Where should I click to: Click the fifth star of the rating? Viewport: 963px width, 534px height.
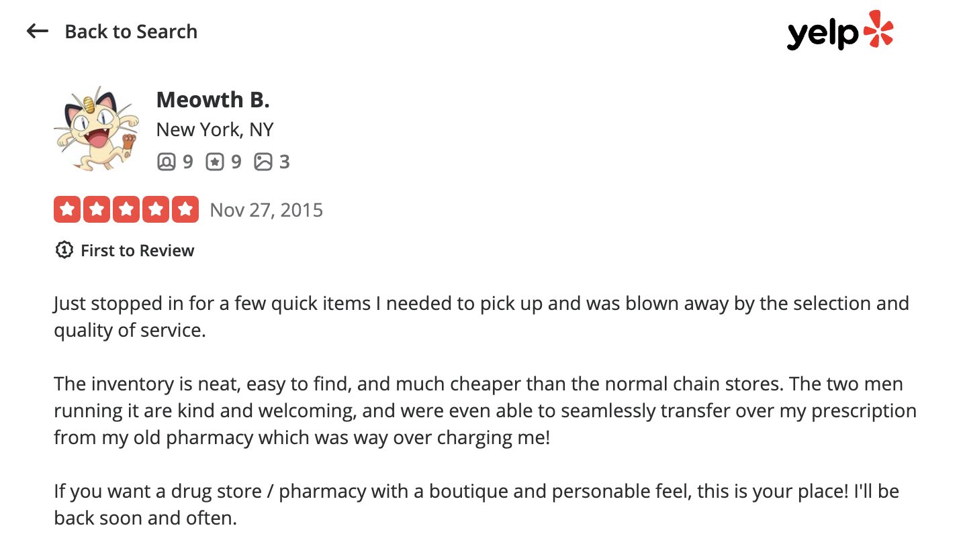tap(185, 209)
